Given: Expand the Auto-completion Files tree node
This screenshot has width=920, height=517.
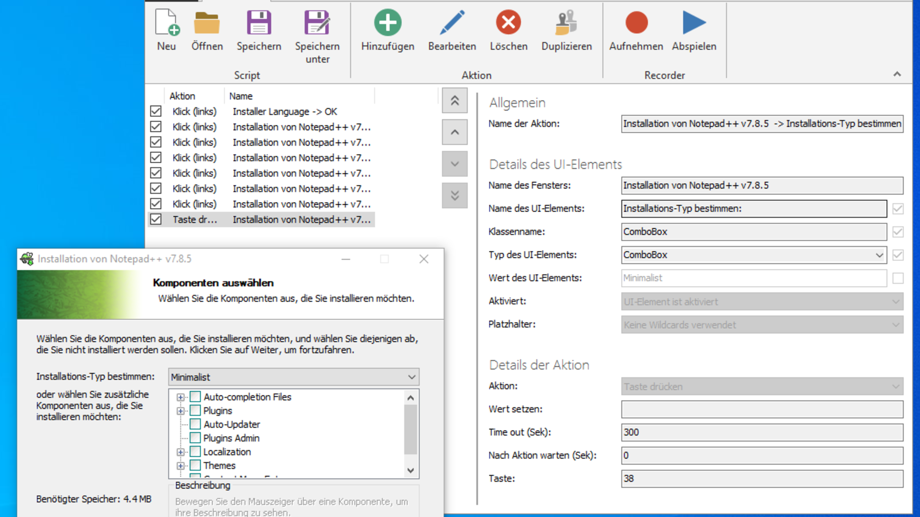Looking at the screenshot, I should point(181,397).
